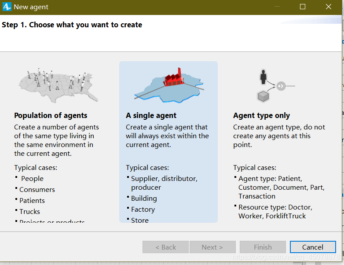Screen dimensions: 344x265
Task: Click the black person silhouette icon
Action: (x=263, y=77)
